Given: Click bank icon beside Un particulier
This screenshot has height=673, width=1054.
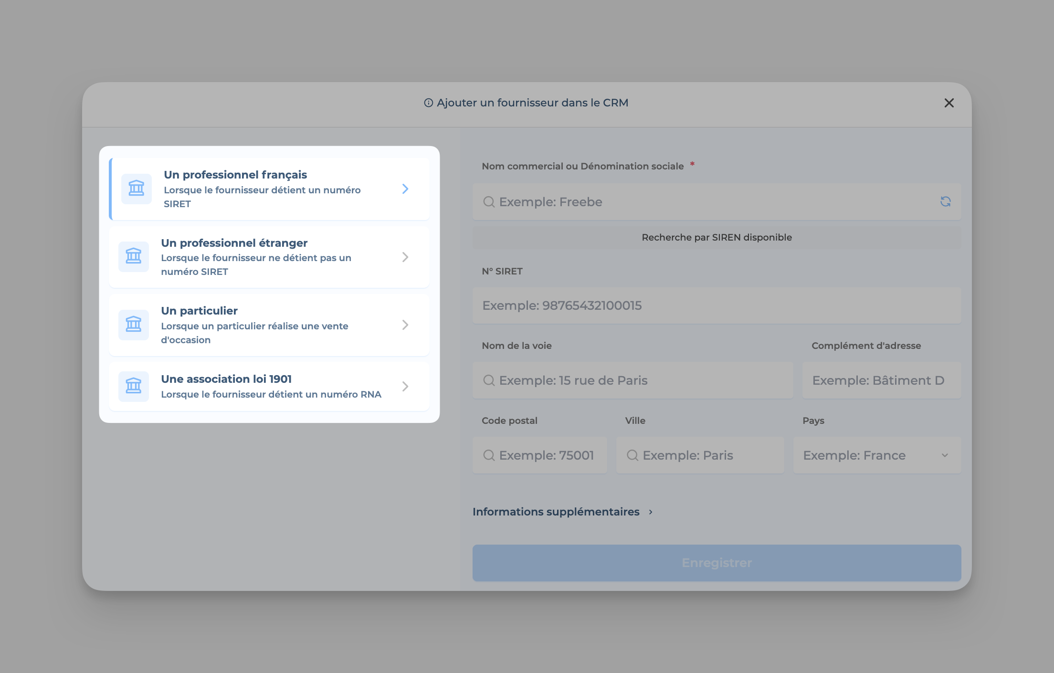Looking at the screenshot, I should point(134,325).
